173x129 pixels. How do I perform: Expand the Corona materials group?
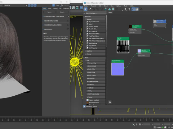tap(95, 54)
